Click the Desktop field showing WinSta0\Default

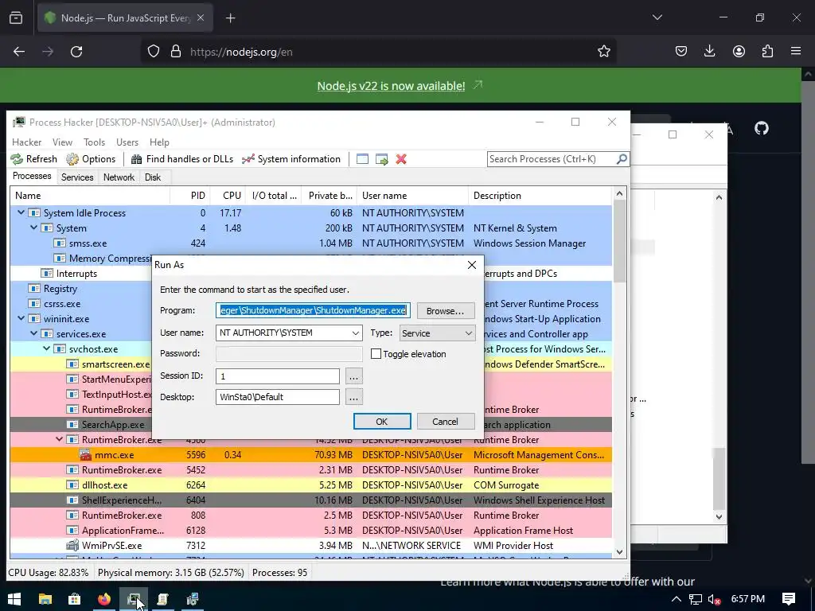[278, 398]
